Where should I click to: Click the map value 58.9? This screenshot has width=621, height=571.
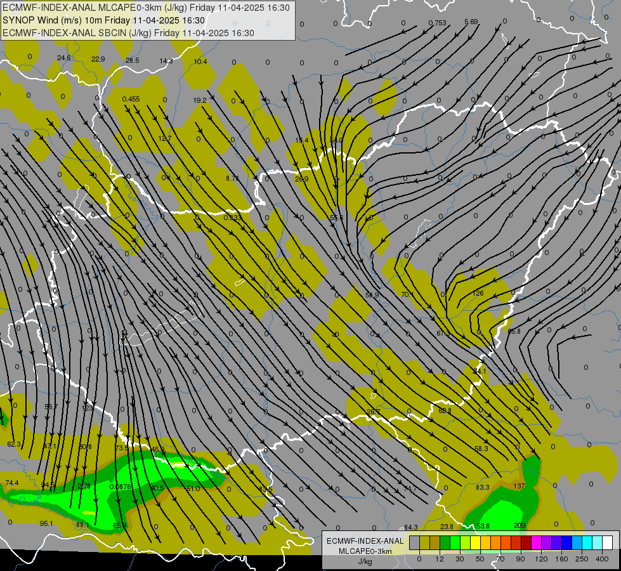[x=372, y=295]
